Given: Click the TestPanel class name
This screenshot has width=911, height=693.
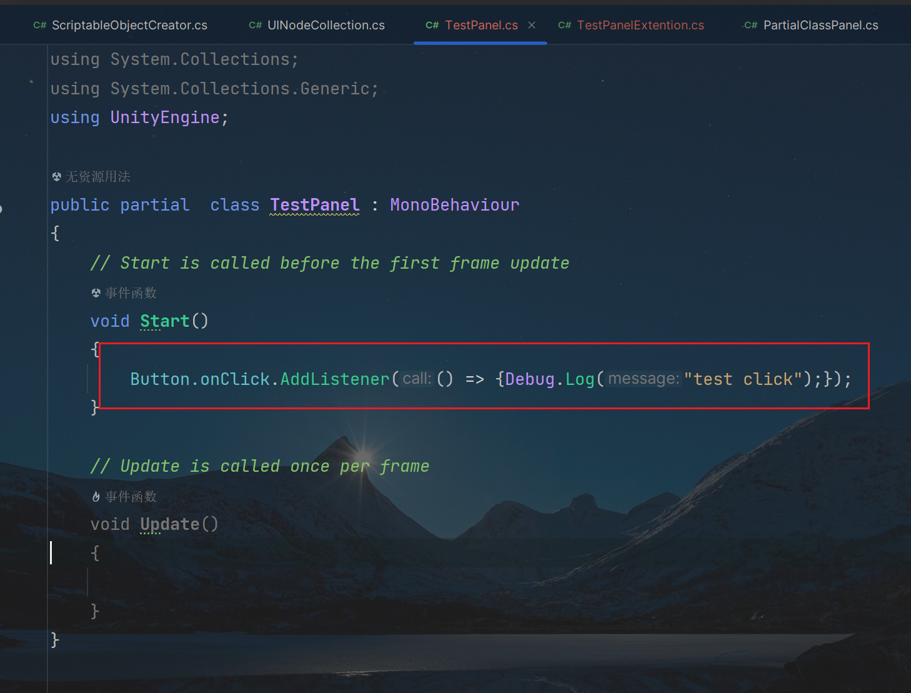Looking at the screenshot, I should tap(315, 205).
